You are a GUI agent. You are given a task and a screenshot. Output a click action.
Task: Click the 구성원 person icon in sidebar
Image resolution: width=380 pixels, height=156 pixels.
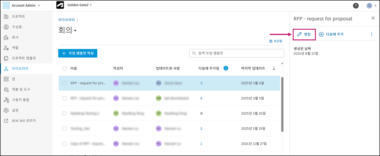[6, 27]
